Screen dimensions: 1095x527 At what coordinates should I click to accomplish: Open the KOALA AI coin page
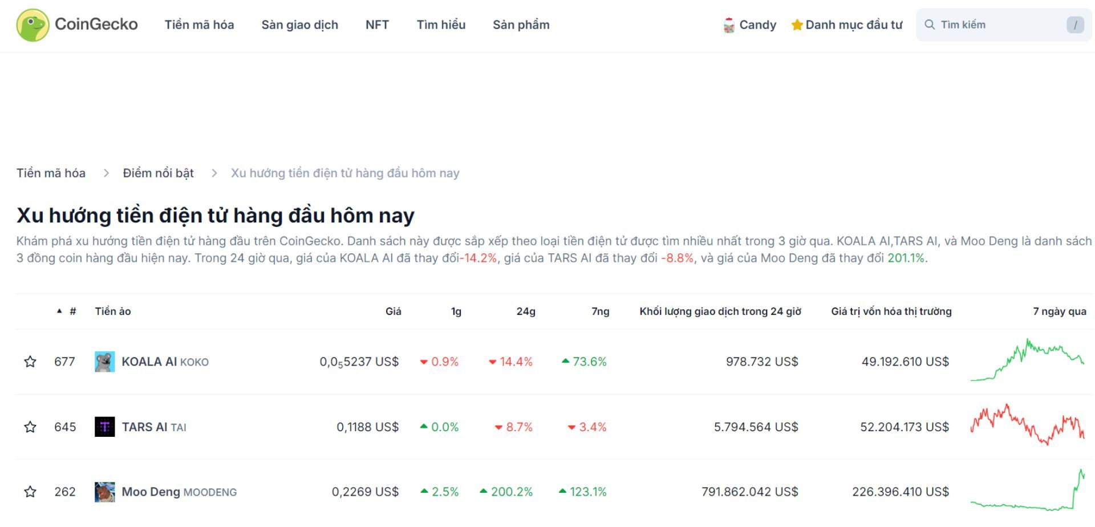150,361
